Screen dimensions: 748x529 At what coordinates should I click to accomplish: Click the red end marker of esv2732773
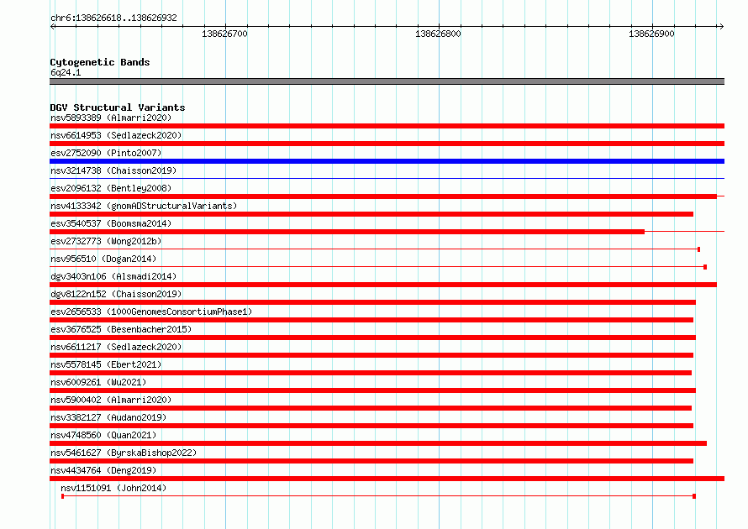click(x=699, y=249)
